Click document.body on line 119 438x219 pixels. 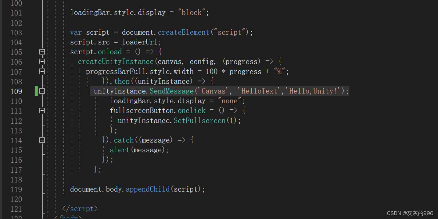pyautogui.click(x=96, y=189)
